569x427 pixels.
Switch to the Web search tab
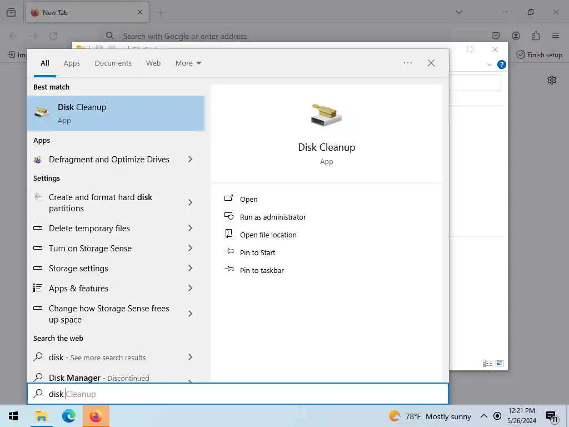153,63
